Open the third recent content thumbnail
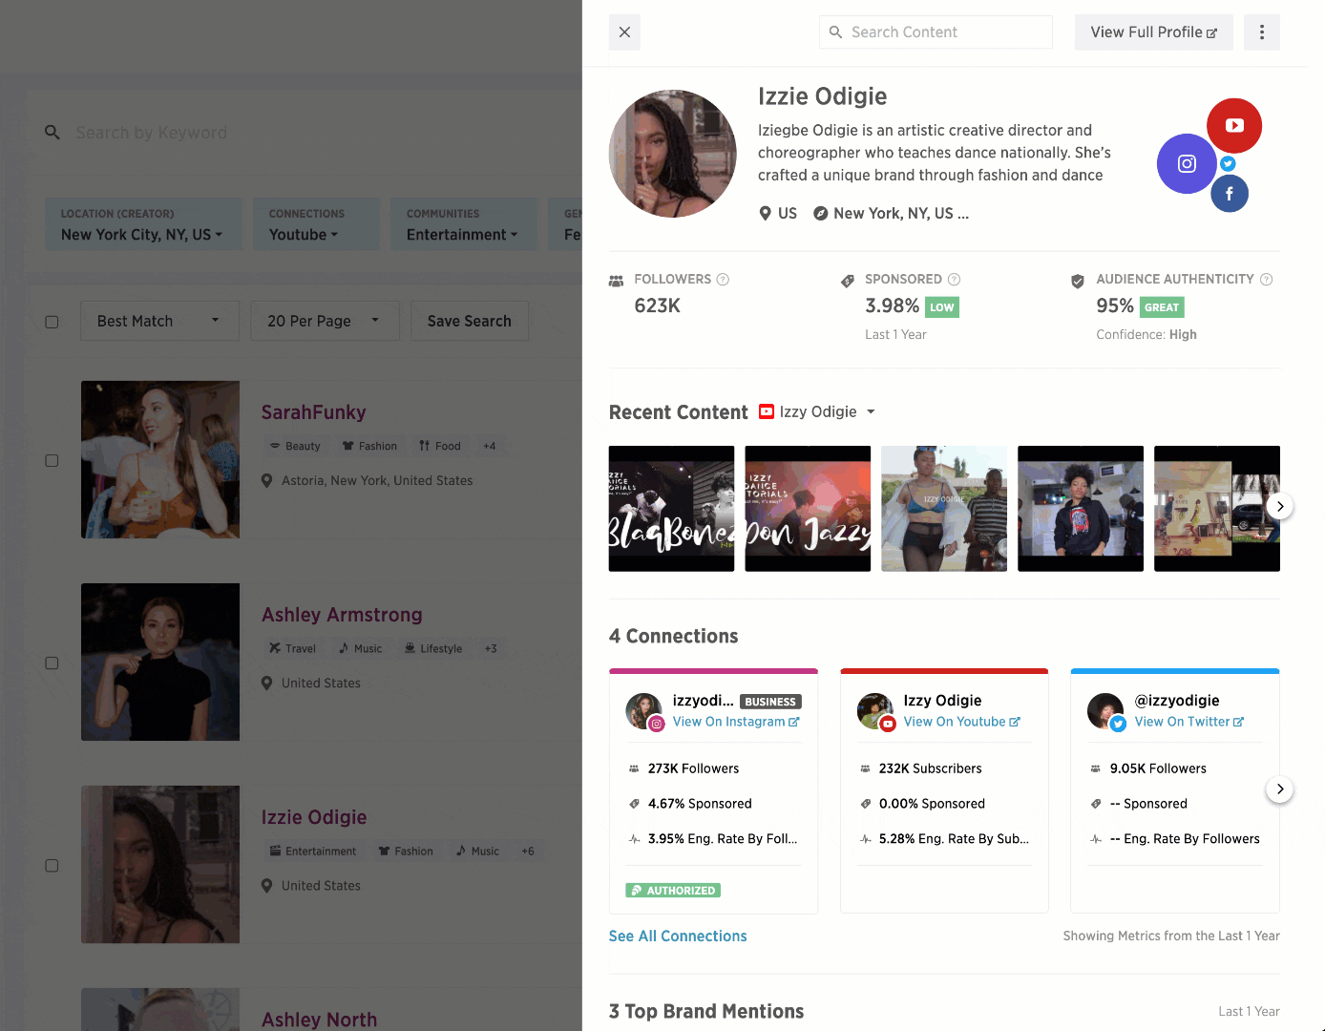 tap(944, 509)
